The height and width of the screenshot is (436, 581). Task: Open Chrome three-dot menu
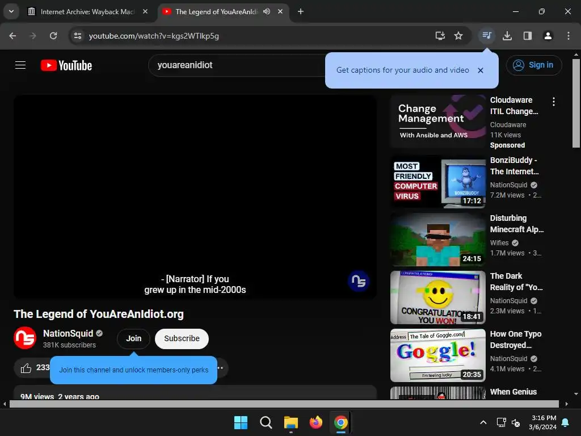click(x=568, y=36)
